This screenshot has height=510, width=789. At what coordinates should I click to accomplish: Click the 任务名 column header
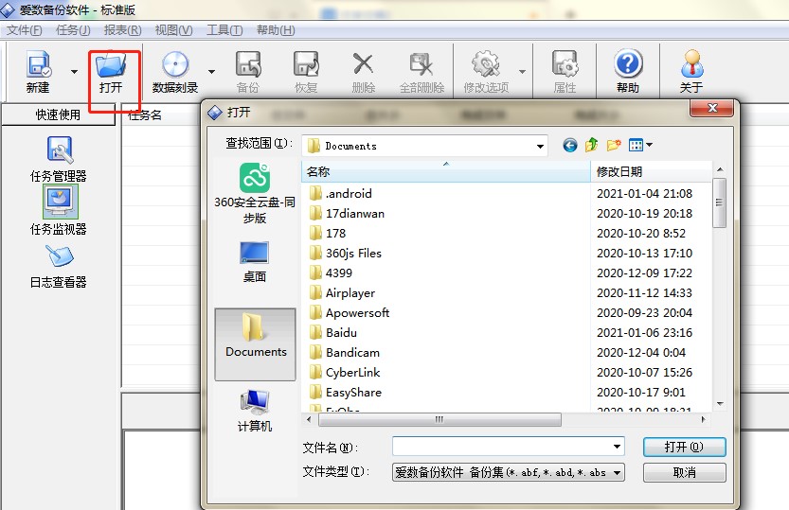point(145,115)
